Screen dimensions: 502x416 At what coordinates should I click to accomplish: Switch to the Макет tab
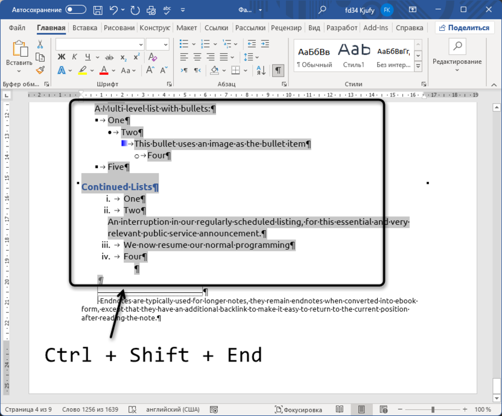point(186,28)
